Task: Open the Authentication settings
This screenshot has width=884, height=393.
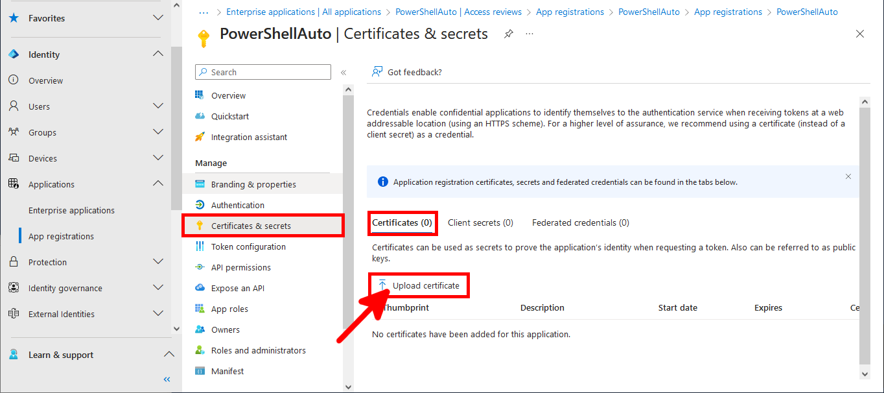Action: (x=238, y=204)
